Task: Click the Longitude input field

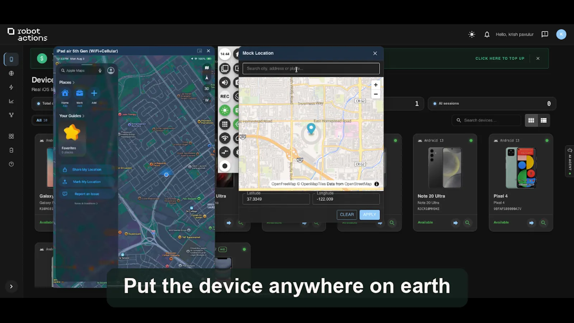Action: click(x=346, y=199)
